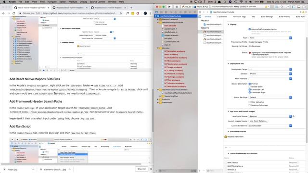Open the Source Control menu
Viewport: 308px width, 173px height.
click(x=97, y=2)
